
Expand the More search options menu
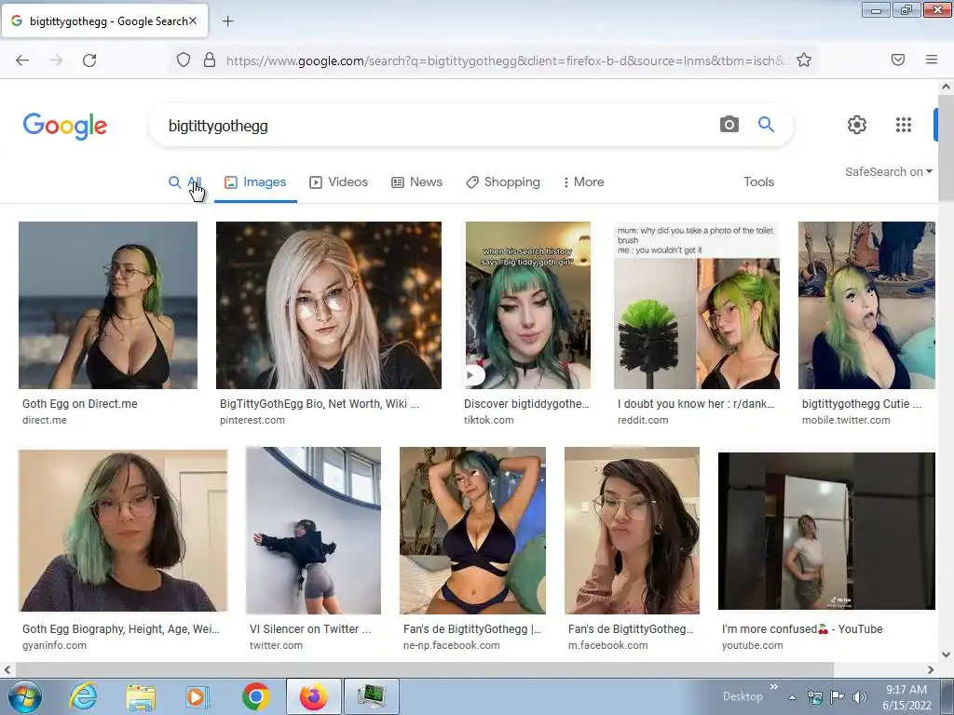pos(583,182)
